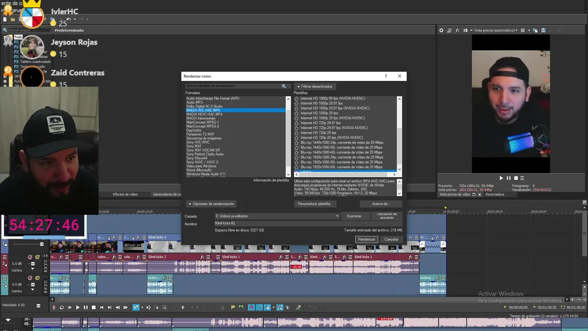This screenshot has width=588, height=331.
Task: Click the render template search field
Action: click(233, 86)
